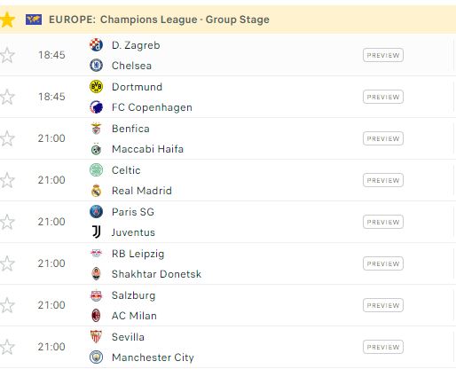Click the Chelsea club crest

point(96,66)
